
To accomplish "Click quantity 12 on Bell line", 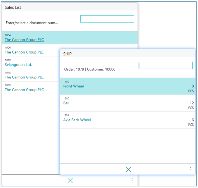I will point(192,103).
